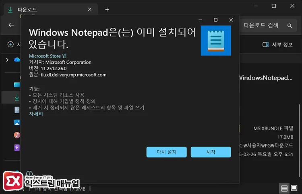
Task: Click the MSIXBUNDLE 파일 type text
Action: coord(273,128)
